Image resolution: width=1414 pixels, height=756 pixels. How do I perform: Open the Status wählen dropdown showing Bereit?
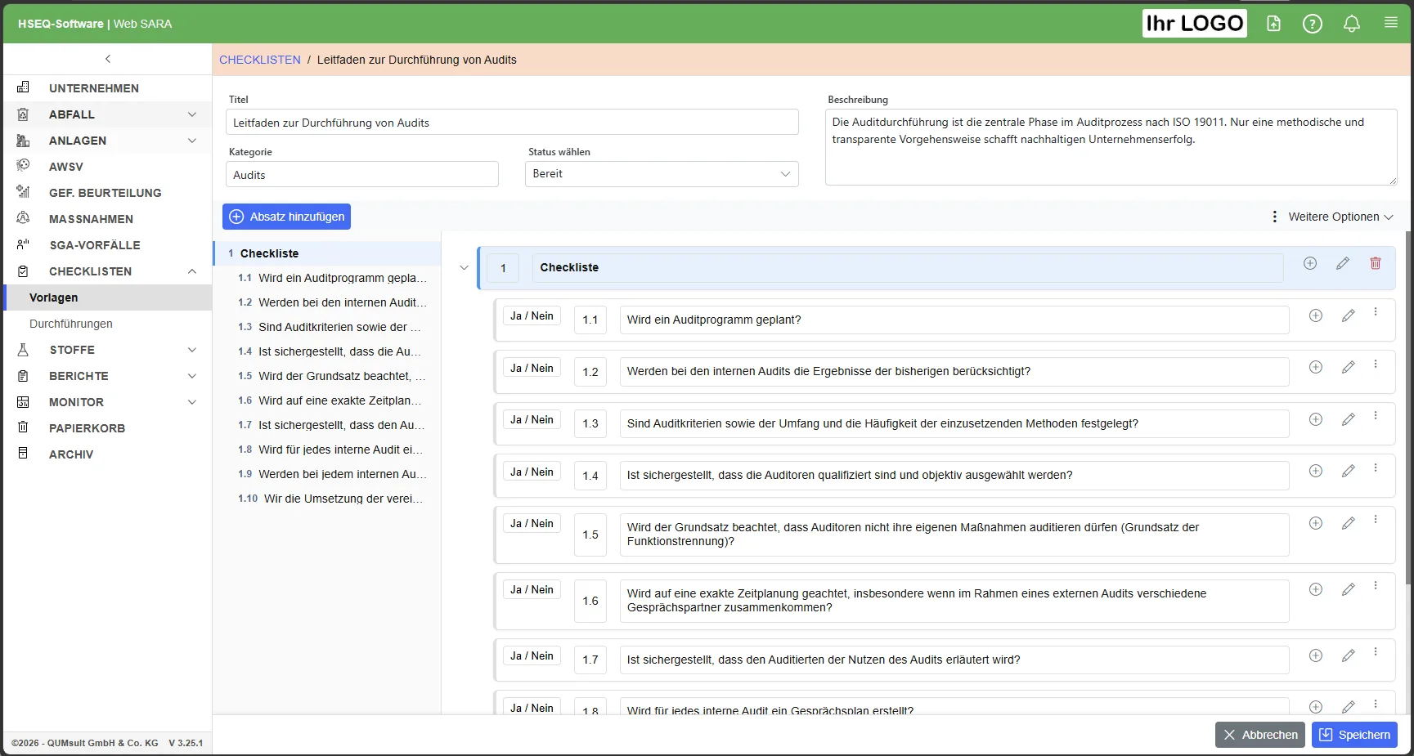point(662,174)
